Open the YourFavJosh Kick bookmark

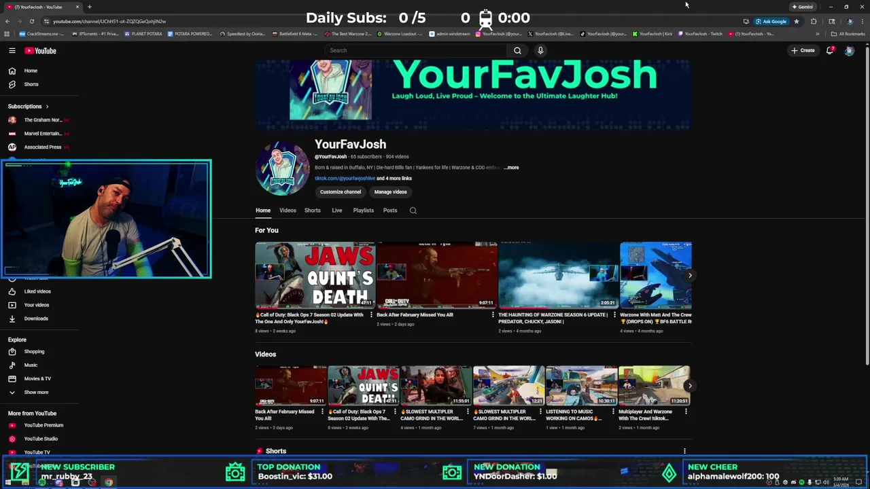(652, 34)
